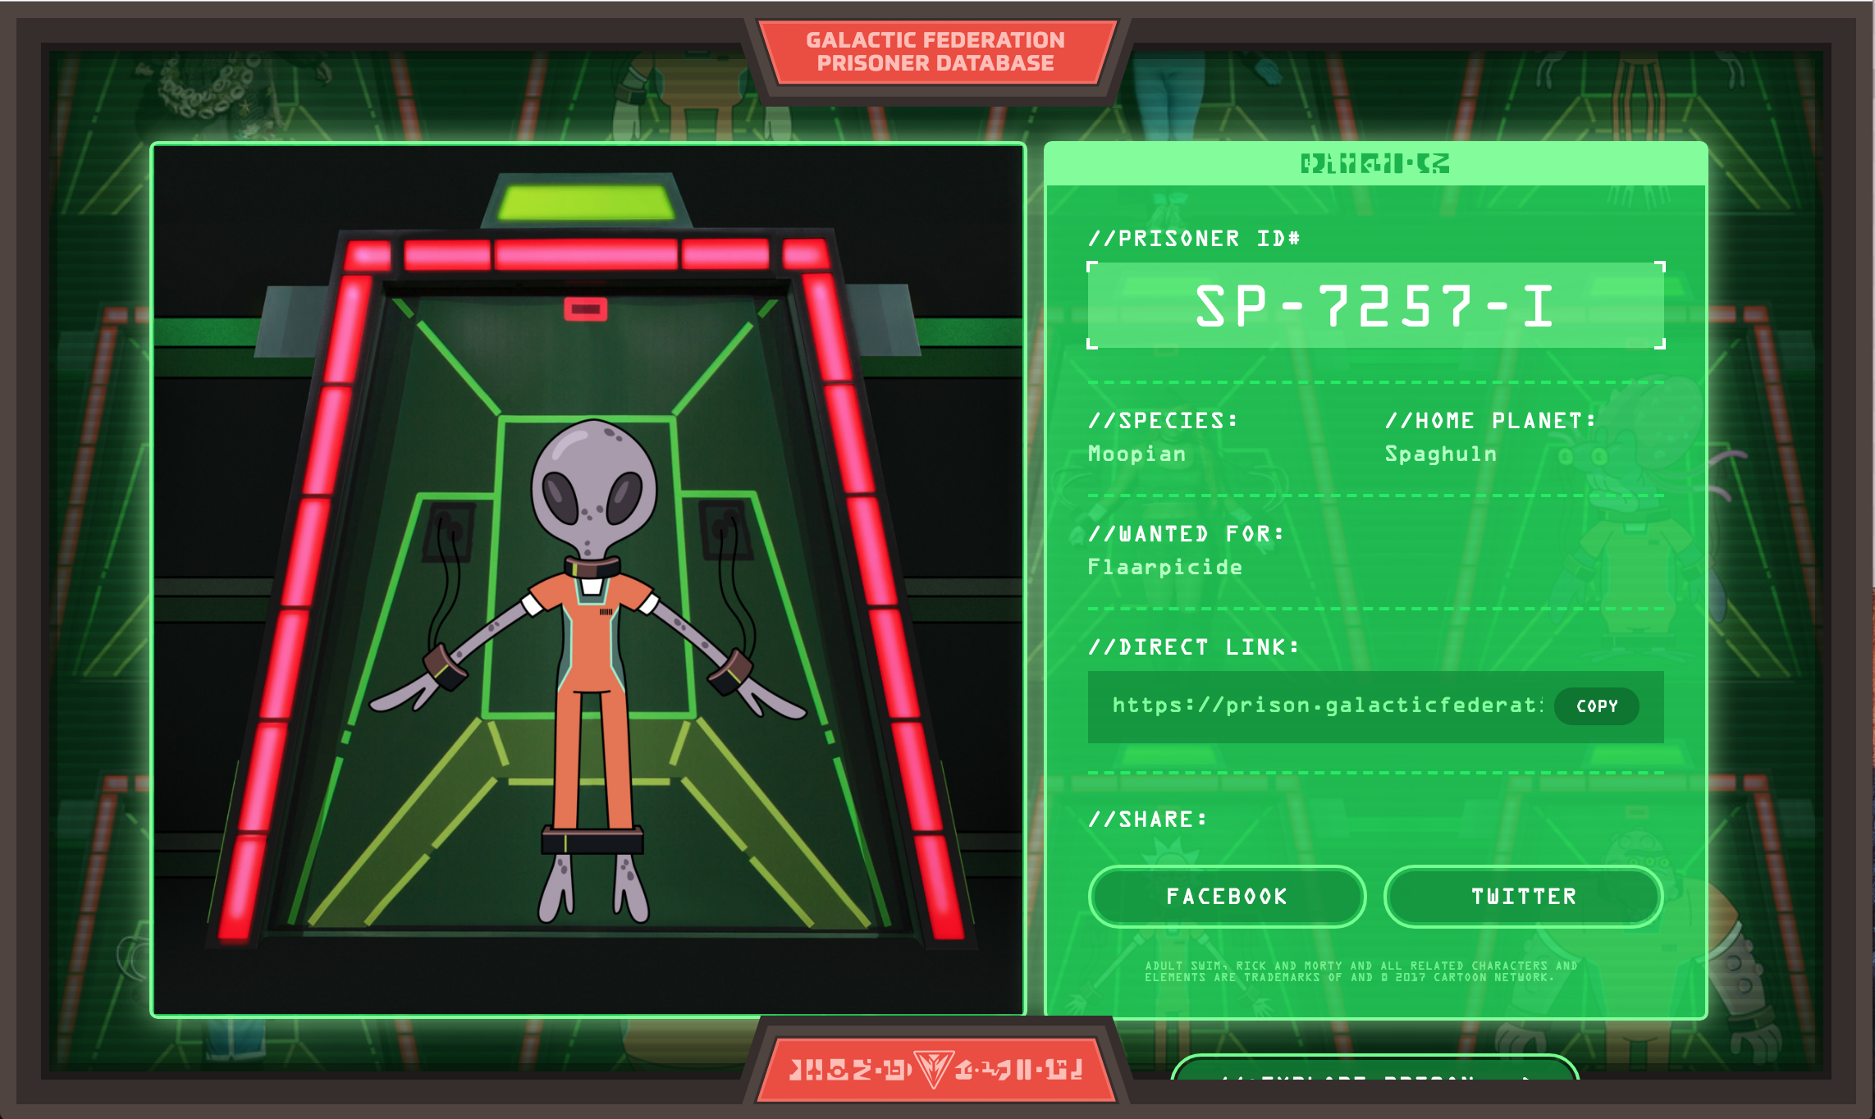Screen dimensions: 1875x1119
Task: Click the Explore Prison button at bottom
Action: [1374, 1070]
